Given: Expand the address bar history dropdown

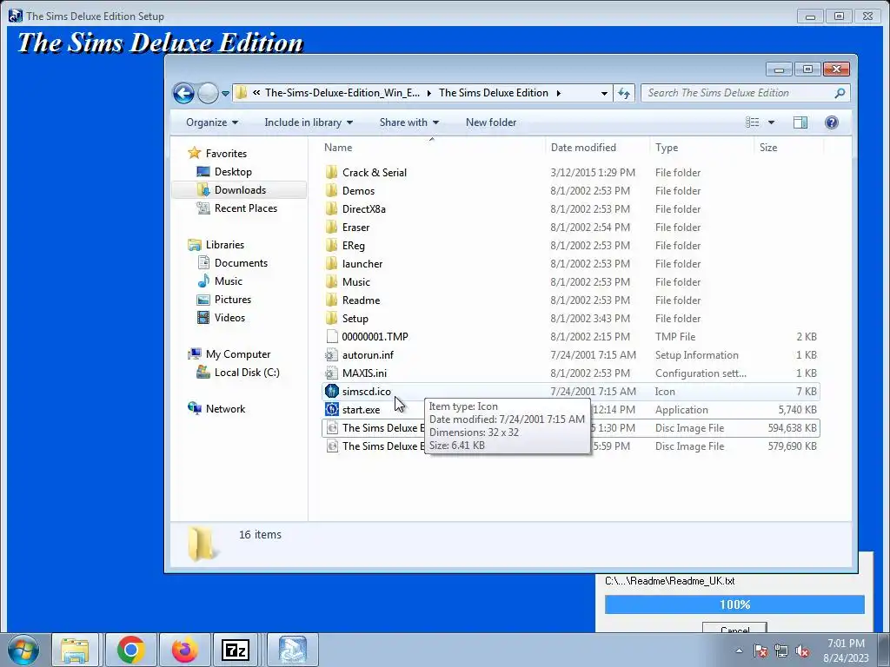Looking at the screenshot, I should tap(604, 93).
